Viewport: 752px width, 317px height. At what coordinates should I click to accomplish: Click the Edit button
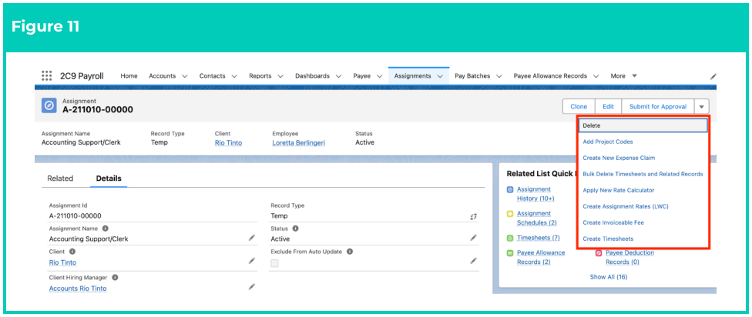(608, 107)
